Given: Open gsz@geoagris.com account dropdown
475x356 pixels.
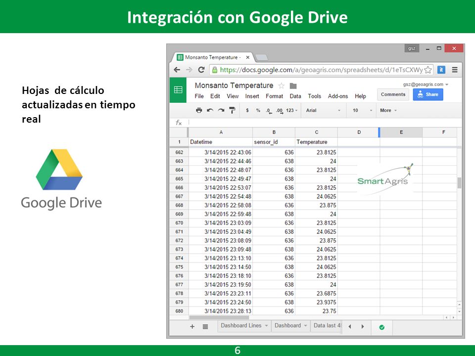Looking at the screenshot, I should (426, 85).
